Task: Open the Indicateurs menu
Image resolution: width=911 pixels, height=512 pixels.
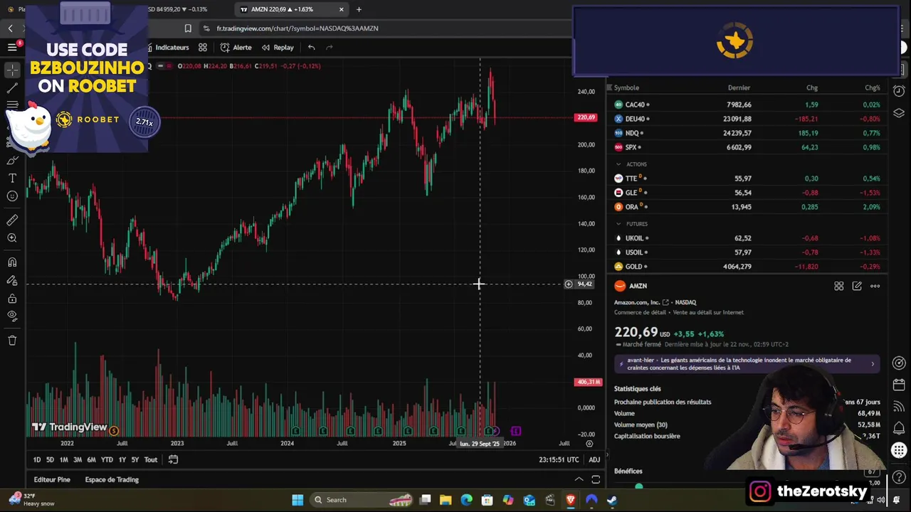Action: tap(168, 48)
